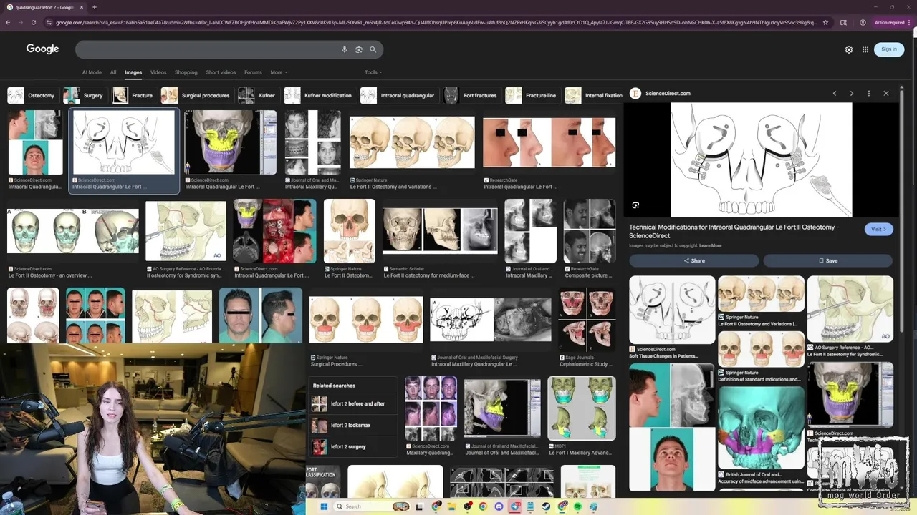Screen dimensions: 917x515
Task: Open the Learn More copyright link
Action: (711, 245)
